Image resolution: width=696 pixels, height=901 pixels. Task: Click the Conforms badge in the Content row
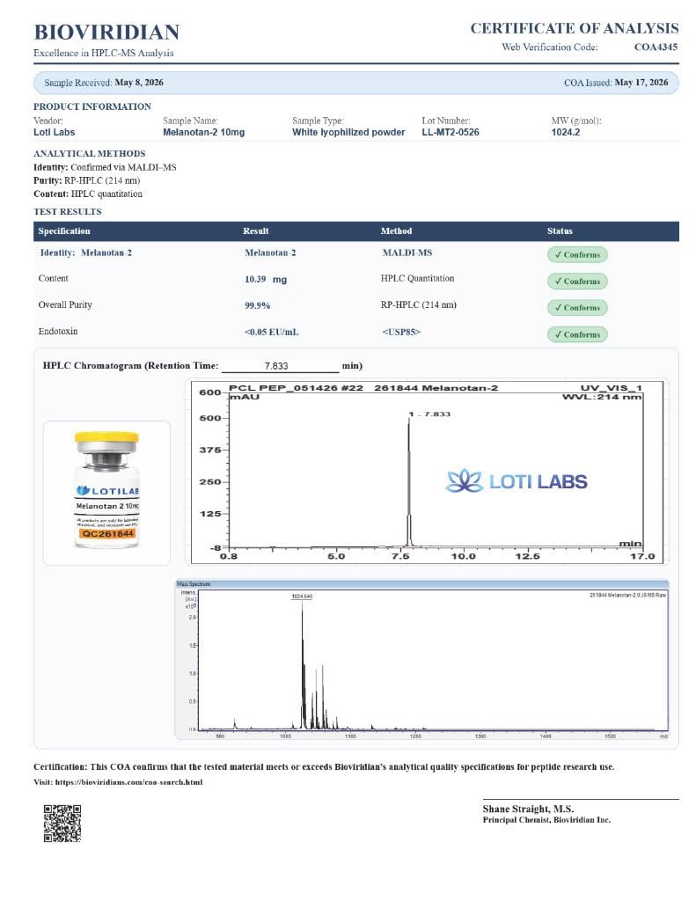tap(577, 281)
